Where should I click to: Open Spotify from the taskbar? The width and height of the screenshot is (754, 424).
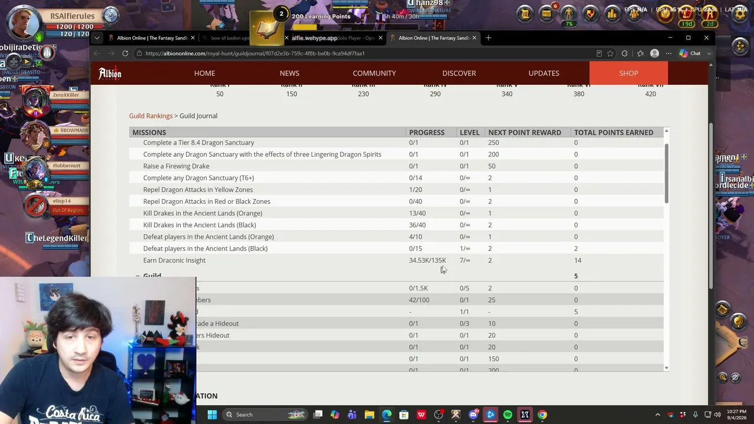point(508,415)
